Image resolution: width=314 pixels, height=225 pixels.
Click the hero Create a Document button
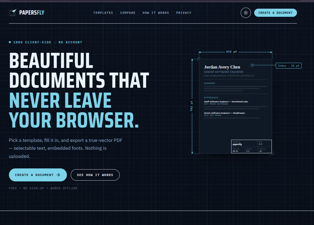[x=38, y=175]
